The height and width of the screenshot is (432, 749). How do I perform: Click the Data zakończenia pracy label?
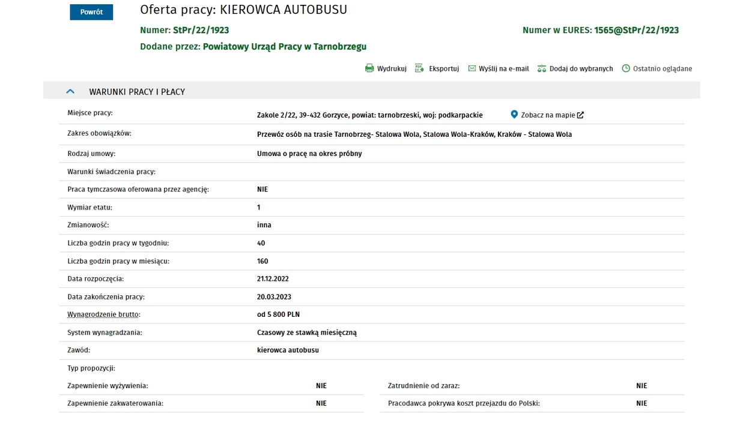tap(106, 297)
